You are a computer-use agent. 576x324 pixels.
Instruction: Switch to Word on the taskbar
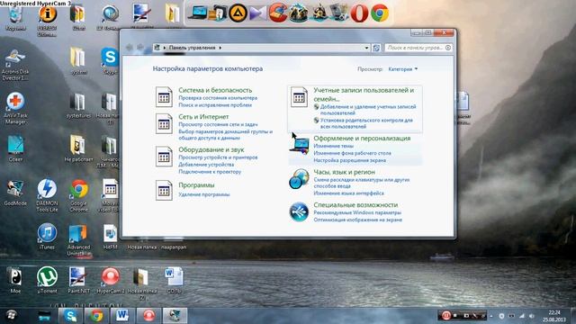(122, 316)
